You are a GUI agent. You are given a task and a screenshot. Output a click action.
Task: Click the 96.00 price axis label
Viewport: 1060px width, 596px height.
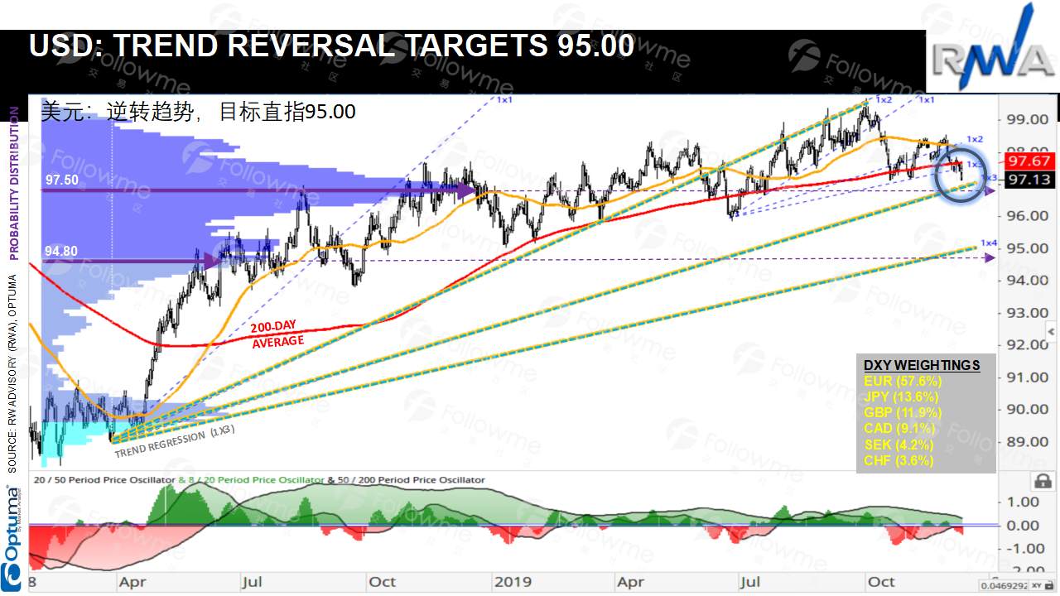click(1026, 215)
